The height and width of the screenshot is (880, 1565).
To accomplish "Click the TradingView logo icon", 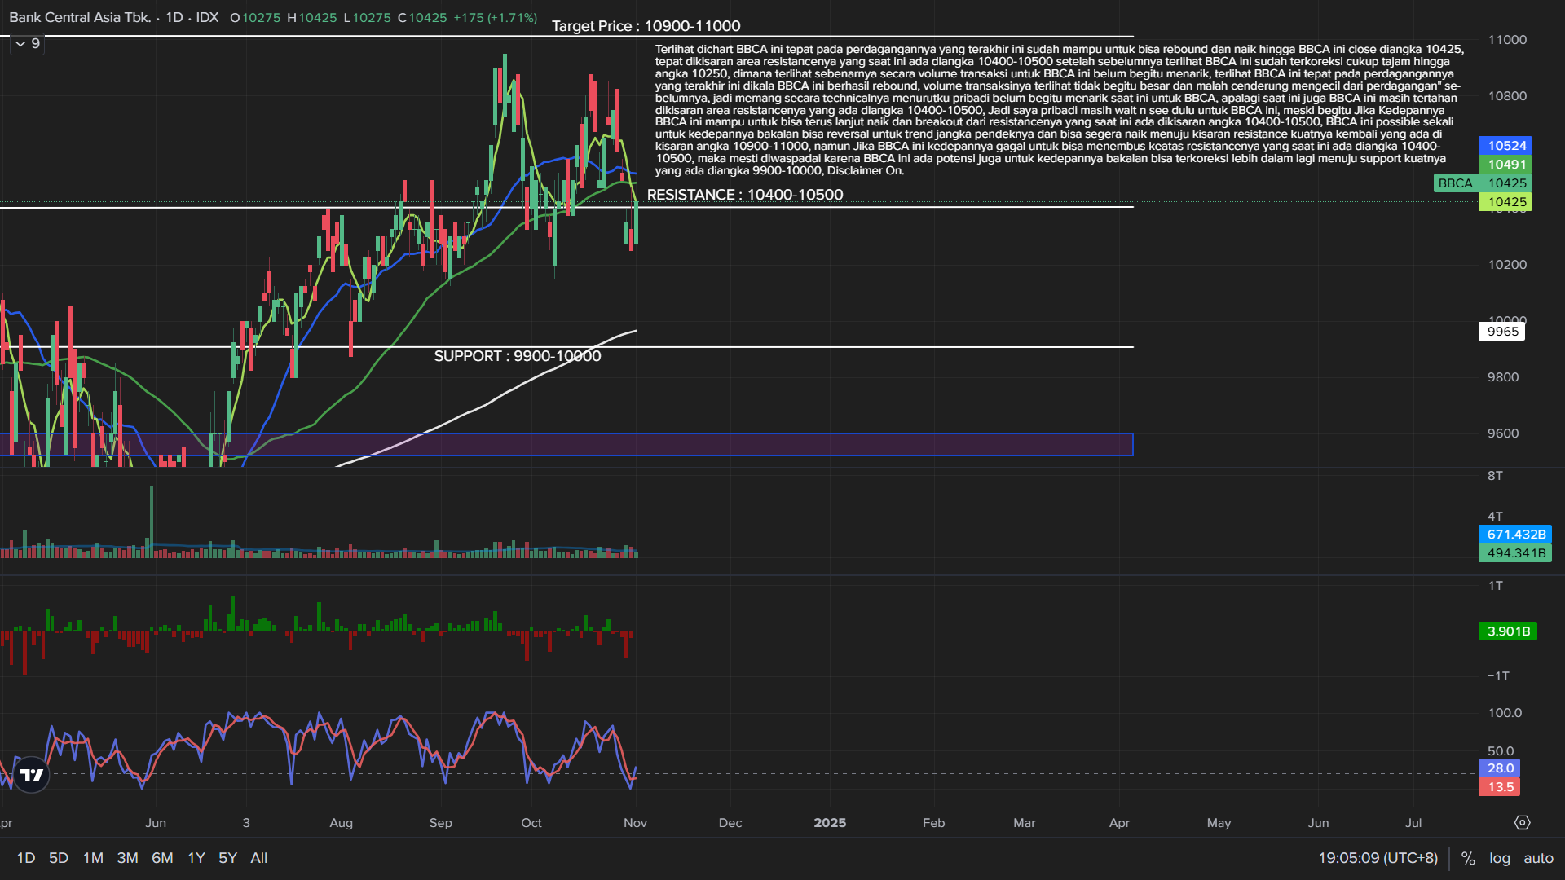I will 32,775.
